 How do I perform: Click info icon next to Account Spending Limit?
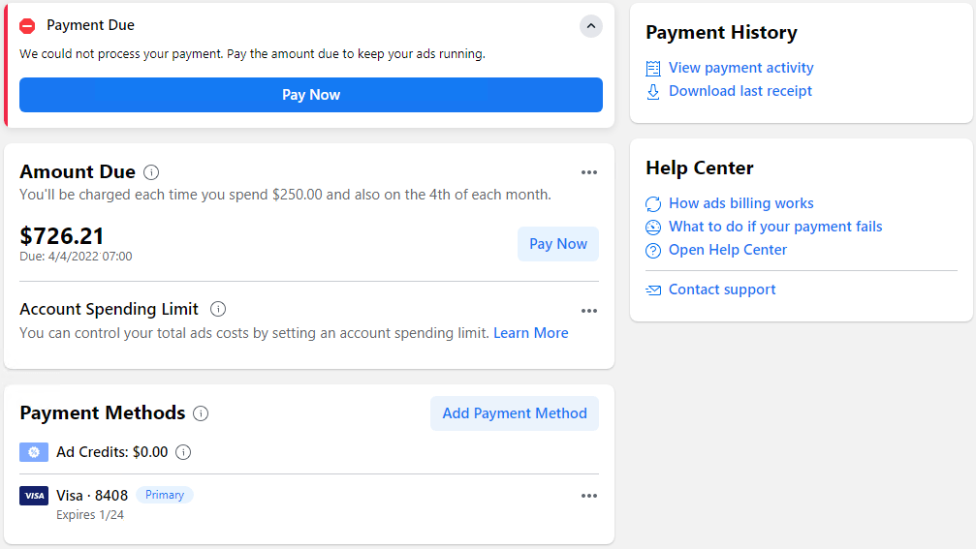click(x=218, y=310)
